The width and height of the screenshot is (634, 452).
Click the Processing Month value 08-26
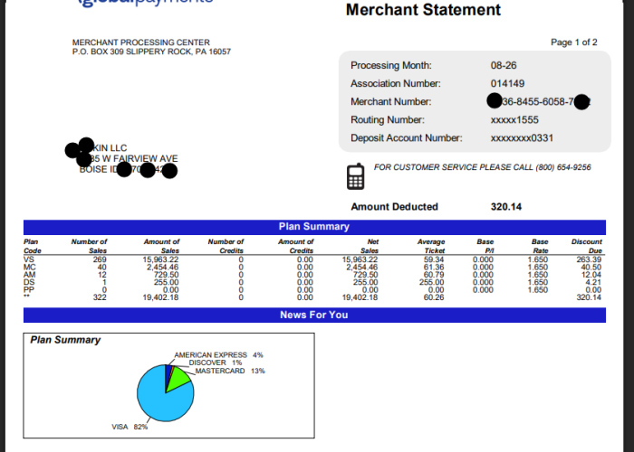coord(504,65)
